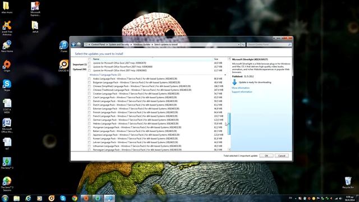359x202 pixels.
Task: Select the Optional (90) updates category
Action: click(80, 70)
